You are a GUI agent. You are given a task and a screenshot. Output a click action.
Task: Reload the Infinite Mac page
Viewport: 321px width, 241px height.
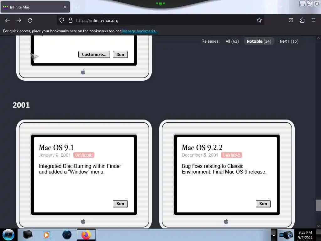tap(30, 20)
